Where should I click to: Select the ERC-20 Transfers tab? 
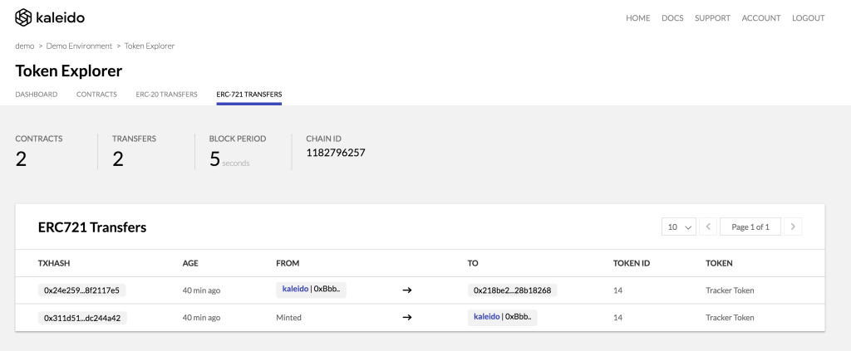pyautogui.click(x=166, y=95)
